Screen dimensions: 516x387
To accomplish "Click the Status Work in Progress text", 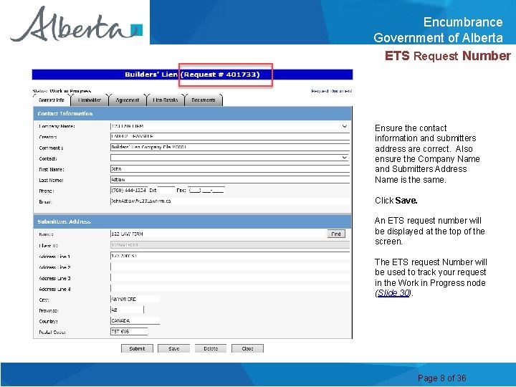I will 62,91.
